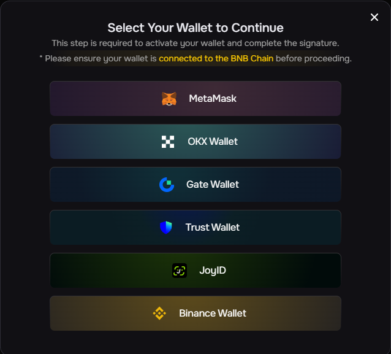Click the 'Gate Wallet' text label
391x354 pixels.
coord(213,185)
